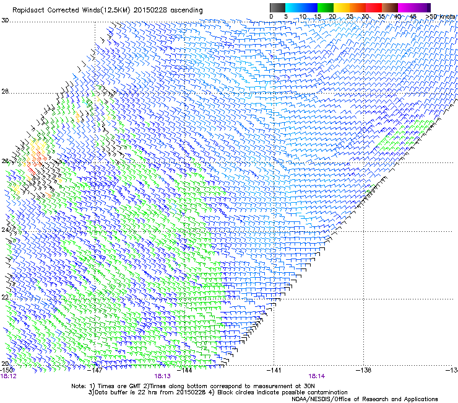
Task: Click the 'Times are GMT' note line
Action: 192,386
